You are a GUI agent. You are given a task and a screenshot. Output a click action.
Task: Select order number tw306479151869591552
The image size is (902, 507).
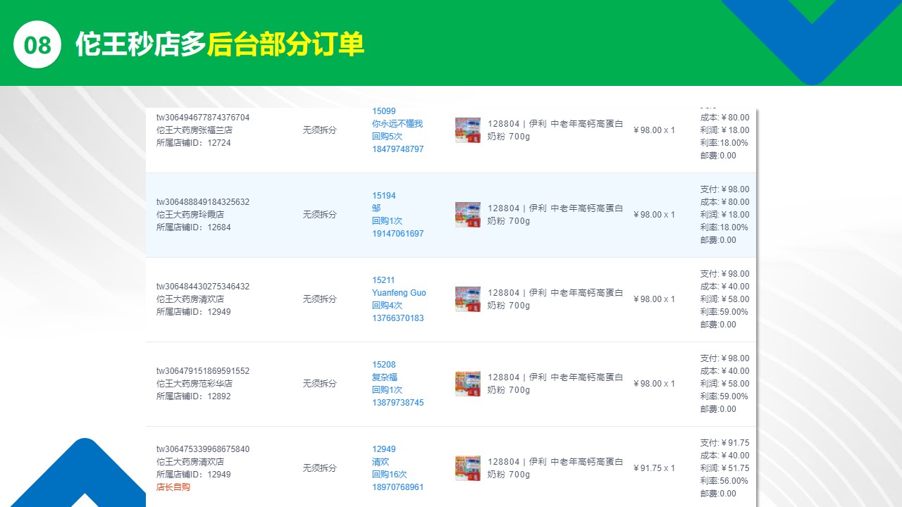pyautogui.click(x=203, y=371)
